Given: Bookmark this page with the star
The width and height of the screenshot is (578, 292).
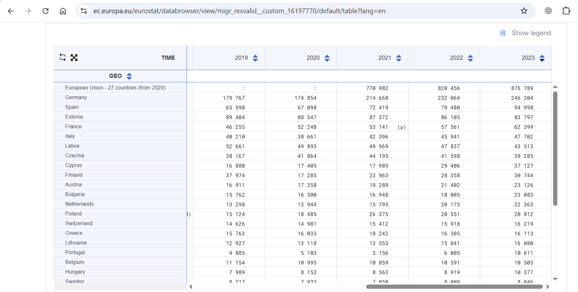Looking at the screenshot, I should click(x=524, y=11).
